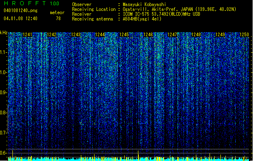Click the 1248 time marker
253x161 pixels.
pyautogui.click(x=196, y=35)
